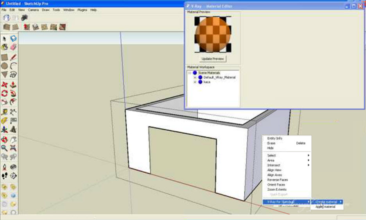The image size is (366, 220).
Task: Select Default_VRay_Material in the workspace tree
Action: click(x=219, y=77)
